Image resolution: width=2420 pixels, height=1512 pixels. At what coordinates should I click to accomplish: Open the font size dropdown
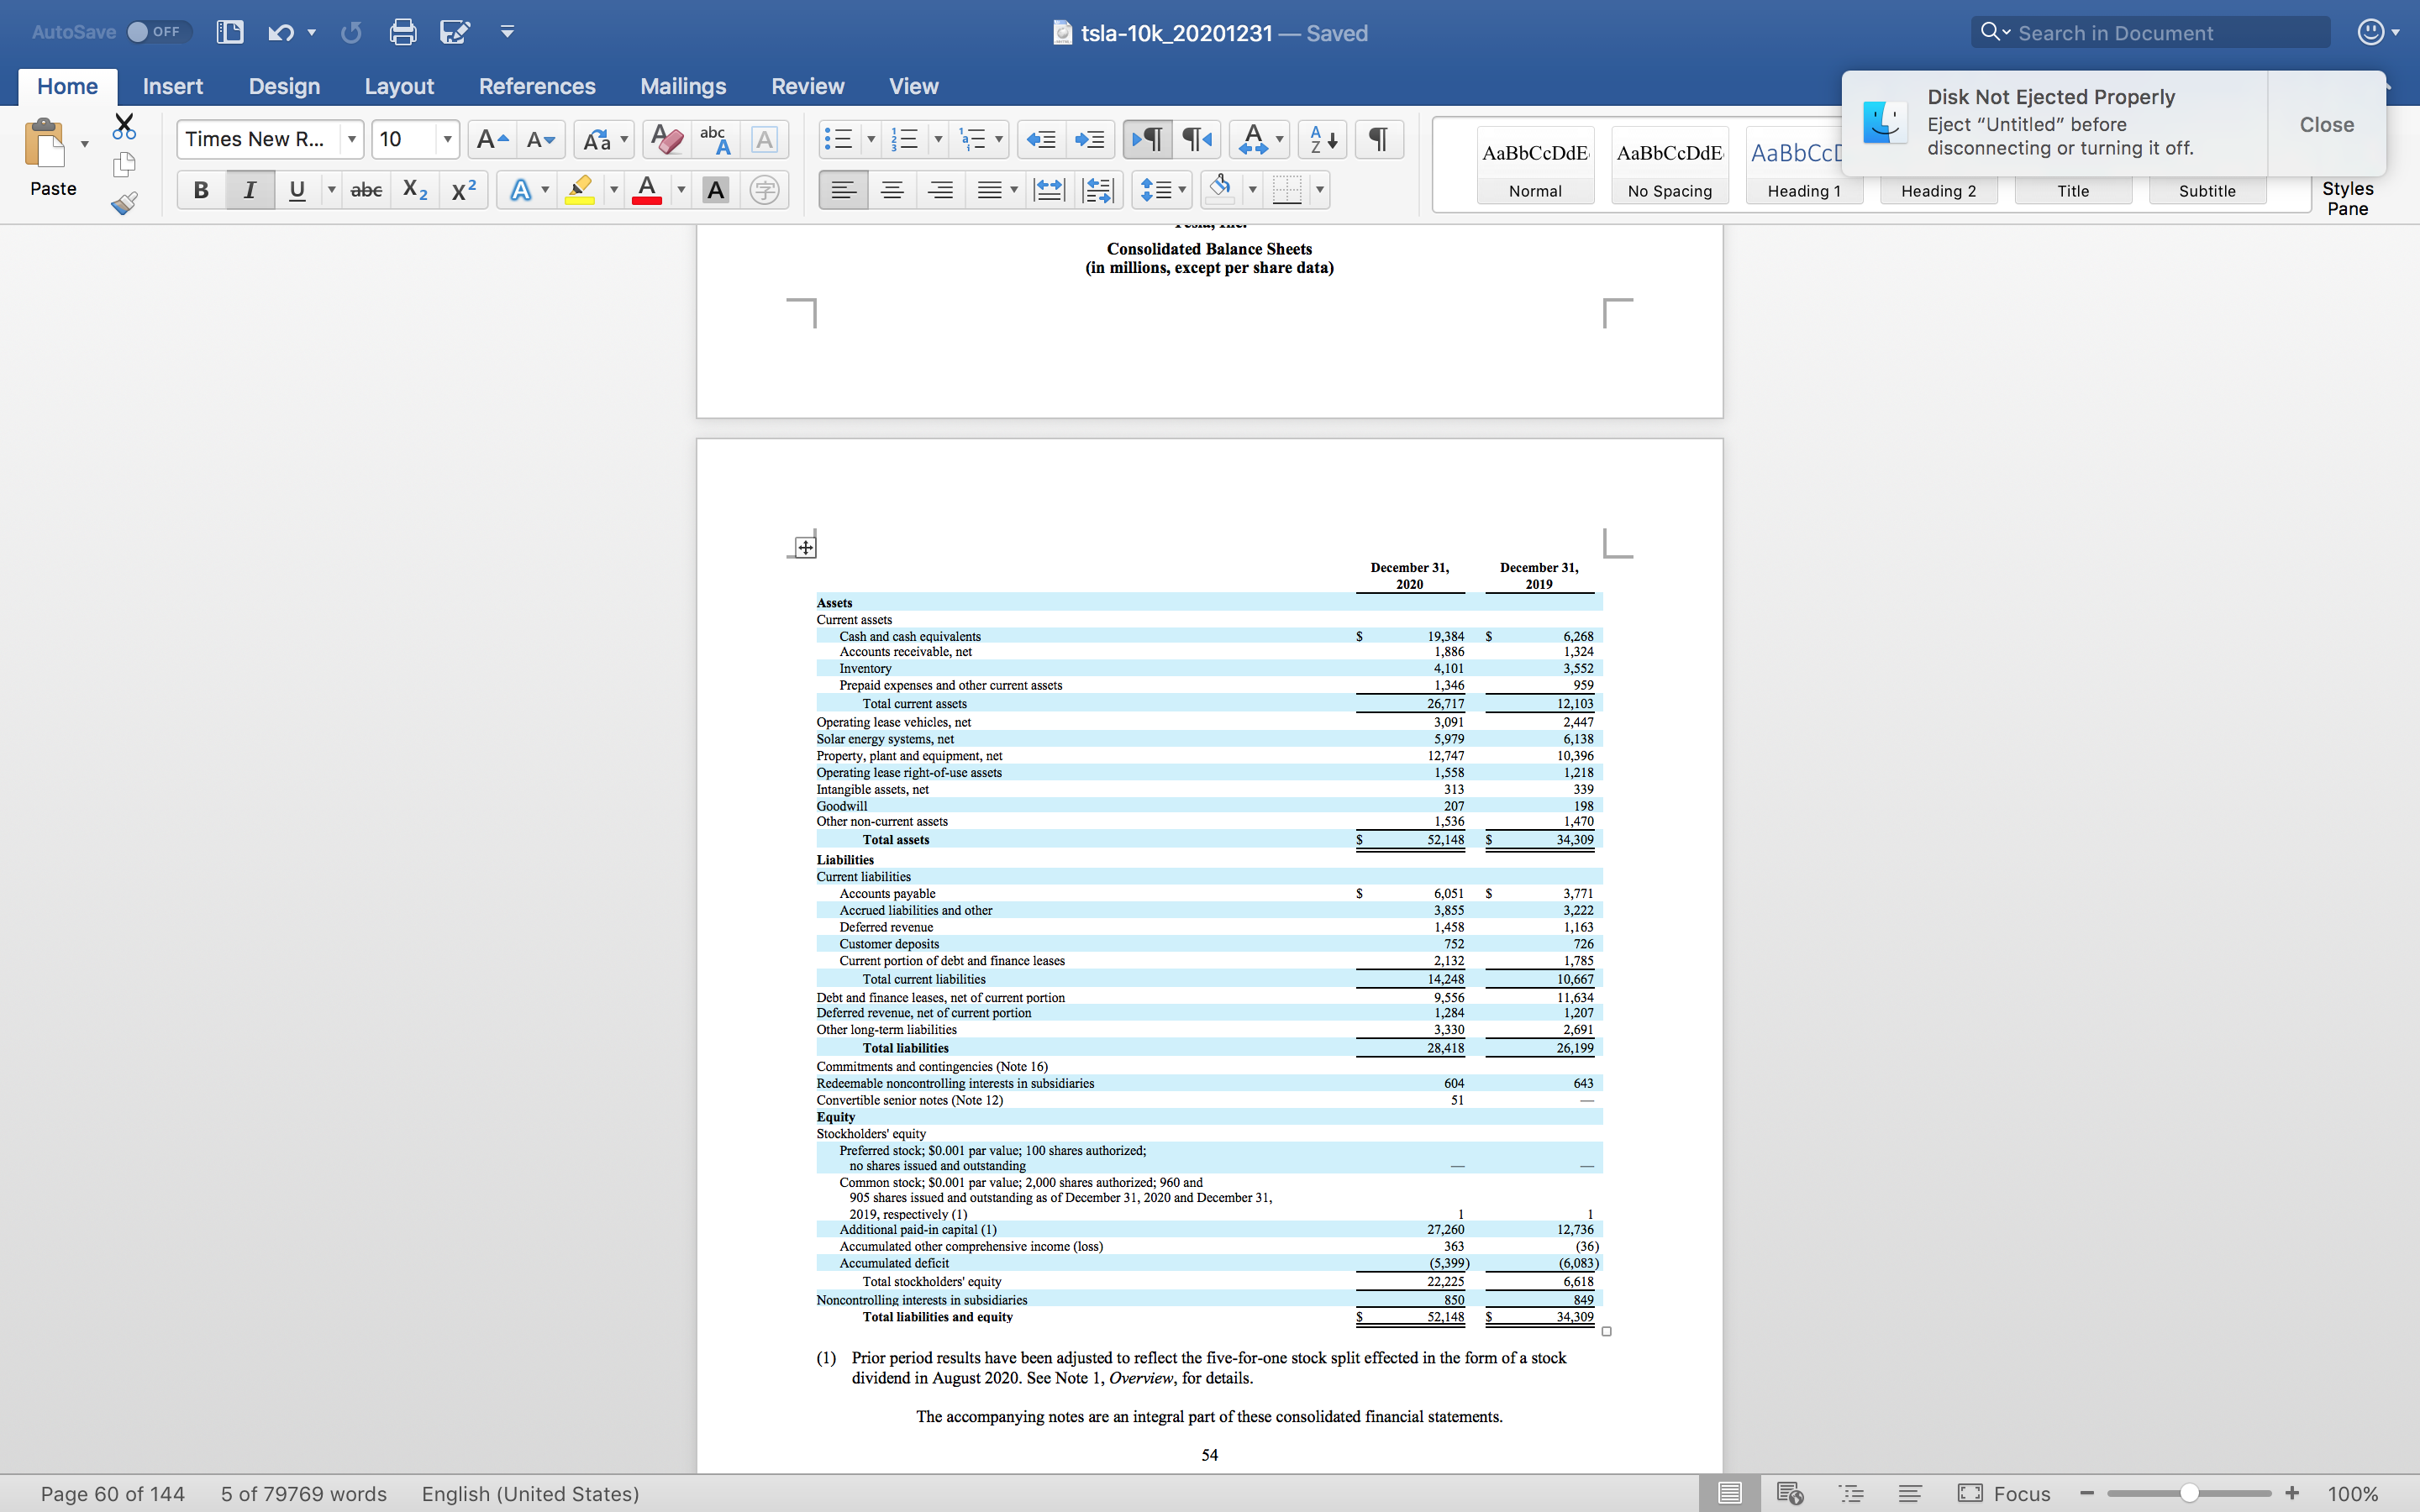446,139
